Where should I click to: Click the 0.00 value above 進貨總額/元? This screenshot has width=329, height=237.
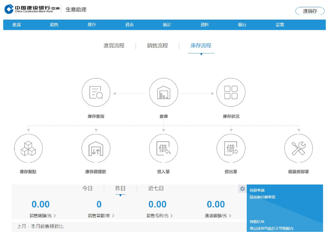[216, 204]
